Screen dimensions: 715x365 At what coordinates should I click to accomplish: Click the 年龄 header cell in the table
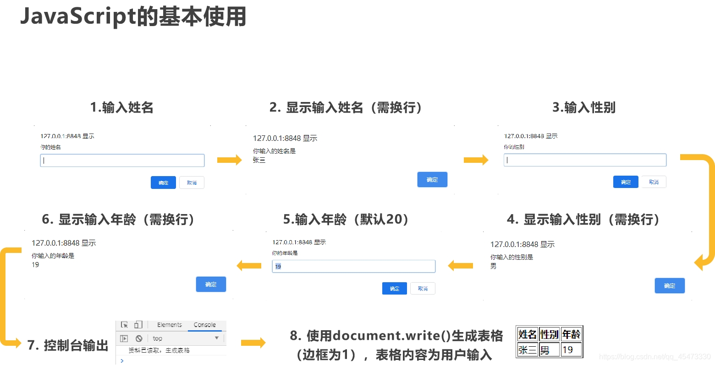coord(571,334)
